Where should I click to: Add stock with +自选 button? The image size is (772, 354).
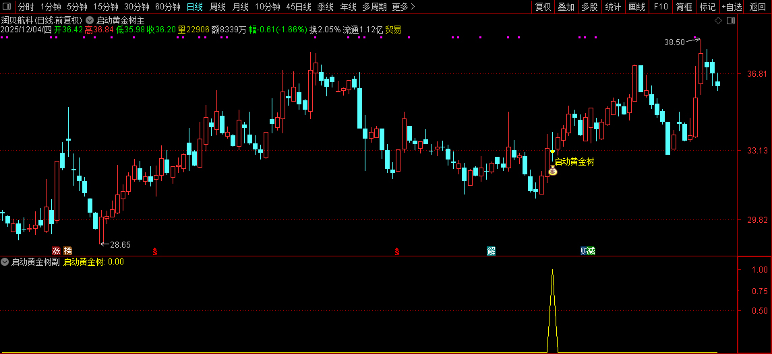coord(732,7)
